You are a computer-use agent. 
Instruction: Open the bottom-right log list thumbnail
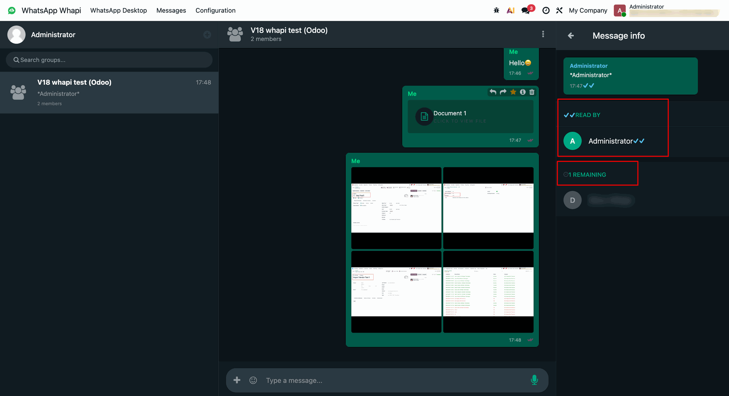(x=488, y=292)
